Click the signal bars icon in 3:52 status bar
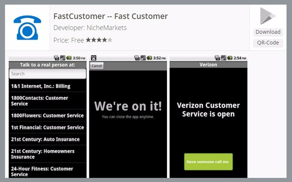292x182 pixels. [143, 58]
